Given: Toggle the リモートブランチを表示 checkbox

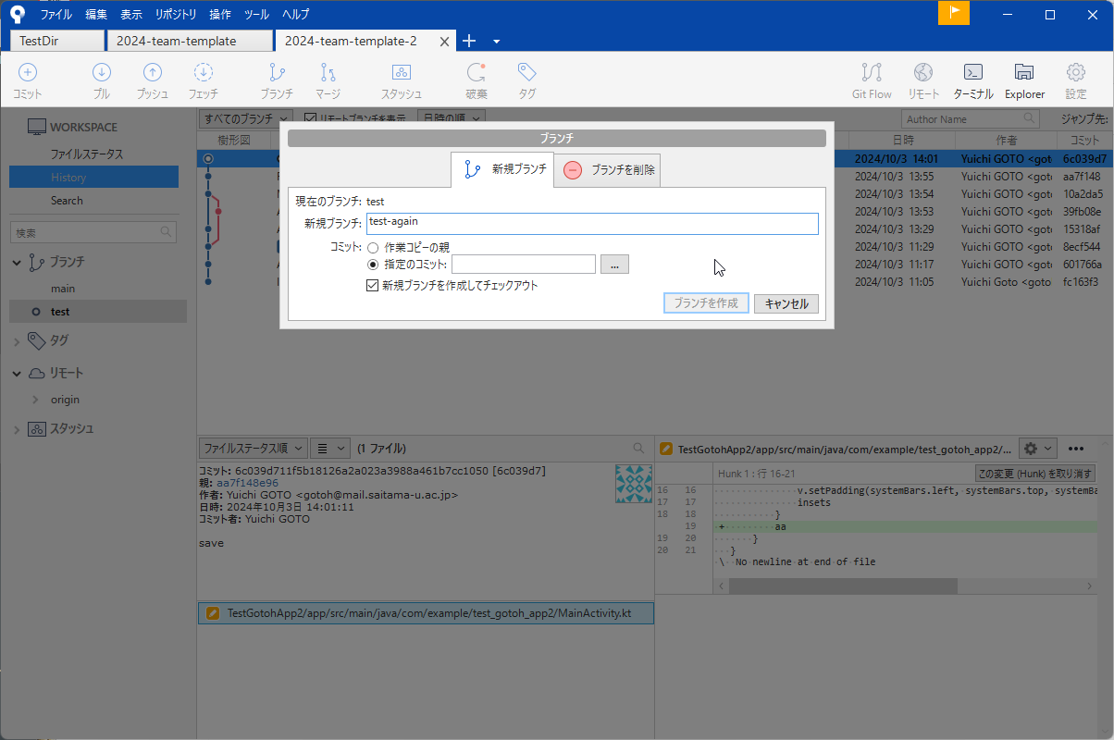Looking at the screenshot, I should coord(310,118).
